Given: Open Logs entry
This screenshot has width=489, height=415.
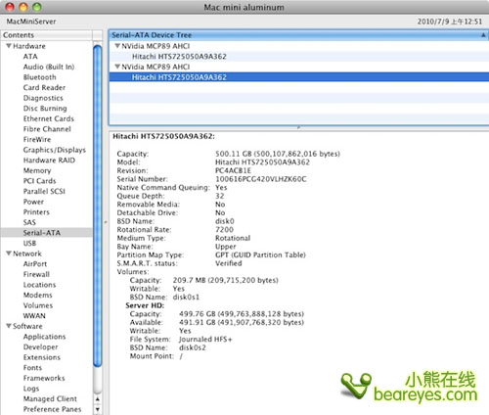Looking at the screenshot, I should click(31, 389).
